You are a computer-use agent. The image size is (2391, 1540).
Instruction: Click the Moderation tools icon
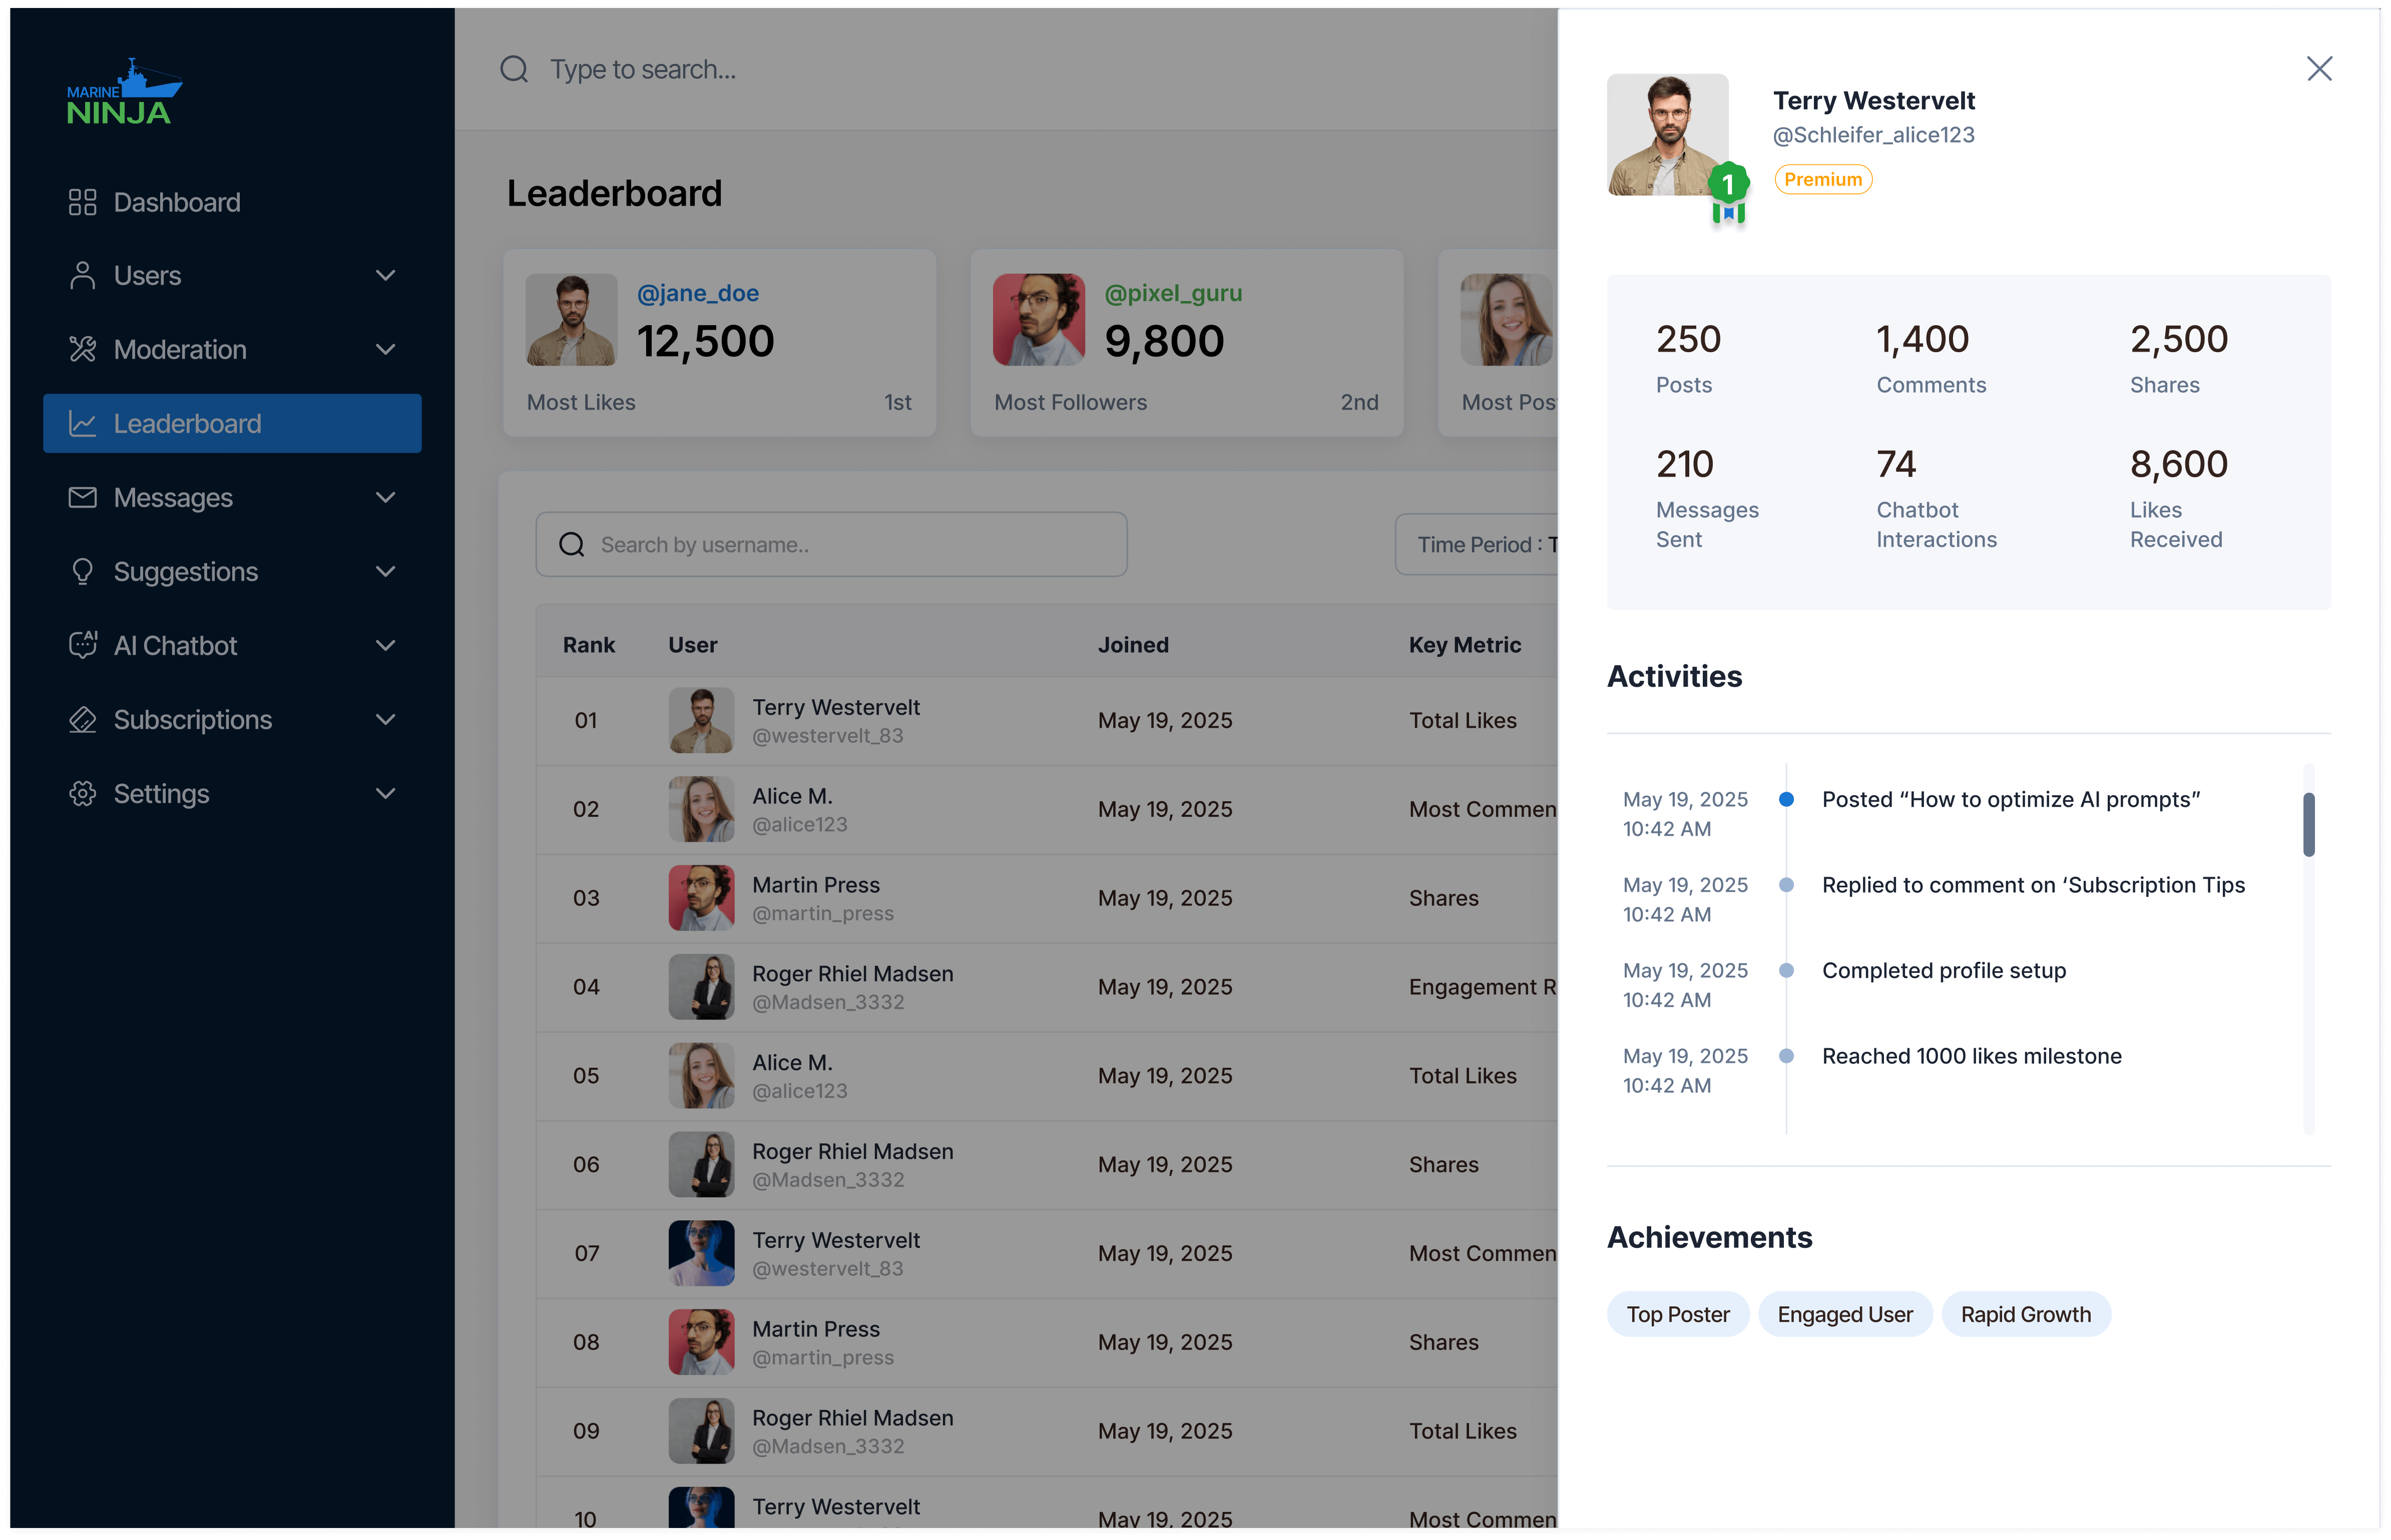[82, 350]
